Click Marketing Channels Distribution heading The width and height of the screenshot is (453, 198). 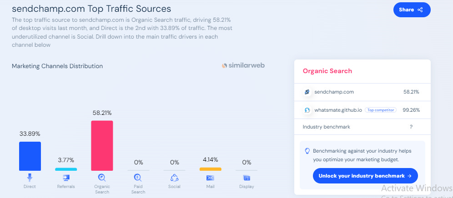point(57,66)
